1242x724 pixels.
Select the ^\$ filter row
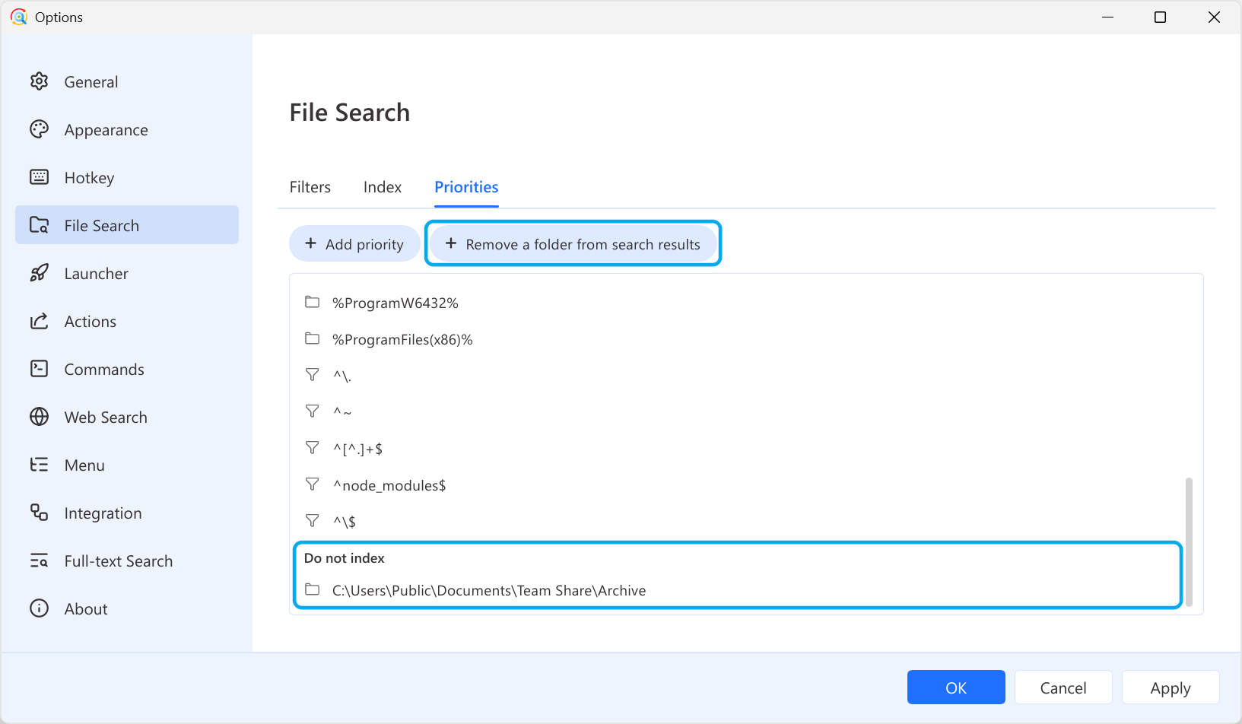pos(745,522)
